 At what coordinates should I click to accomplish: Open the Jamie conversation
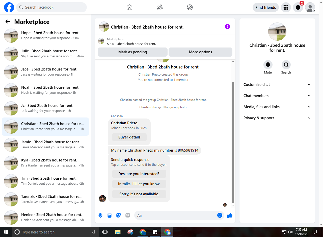pos(45,145)
